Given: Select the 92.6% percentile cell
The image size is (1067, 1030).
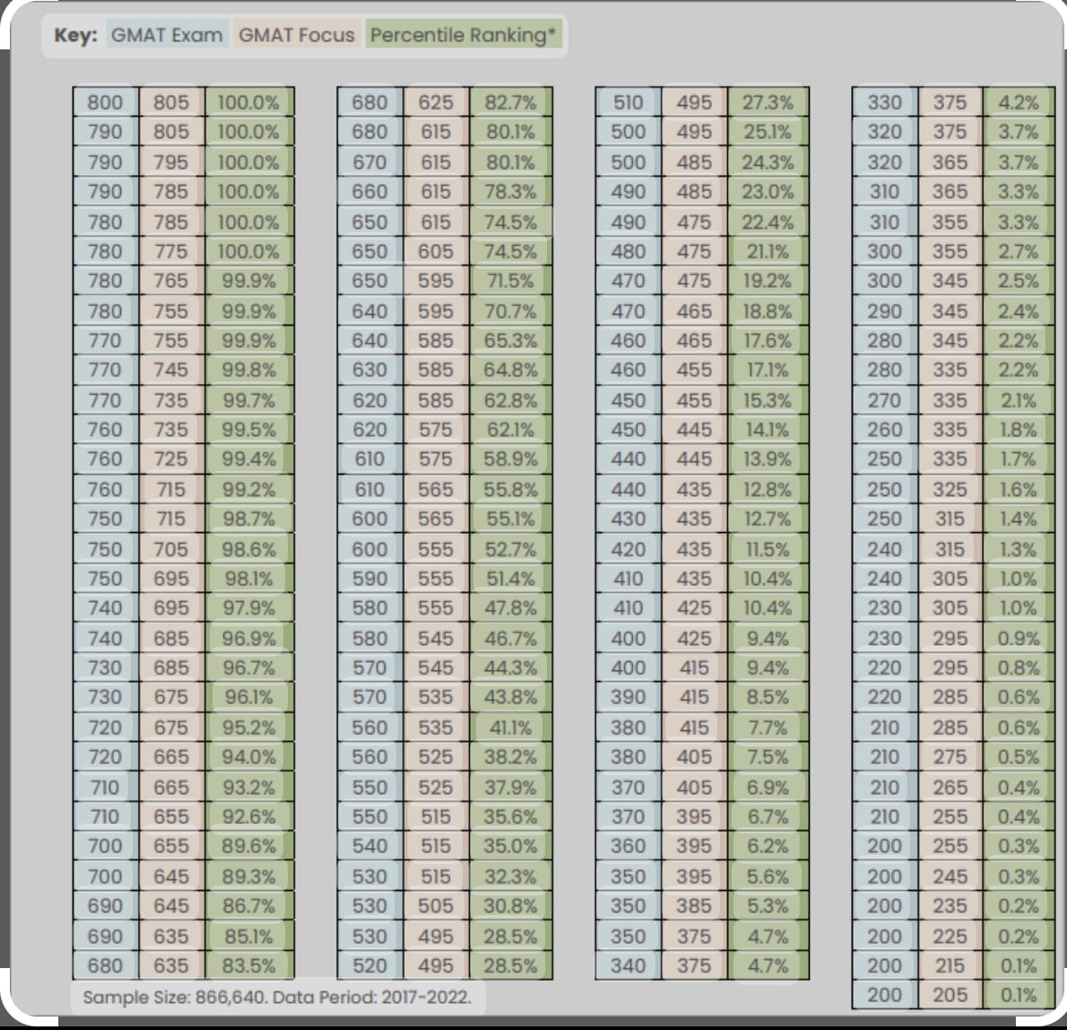Looking at the screenshot, I should pyautogui.click(x=249, y=816).
